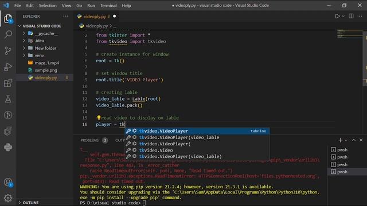Open the Run menu
The width and height of the screenshot is (367, 206).
pos(91,5)
